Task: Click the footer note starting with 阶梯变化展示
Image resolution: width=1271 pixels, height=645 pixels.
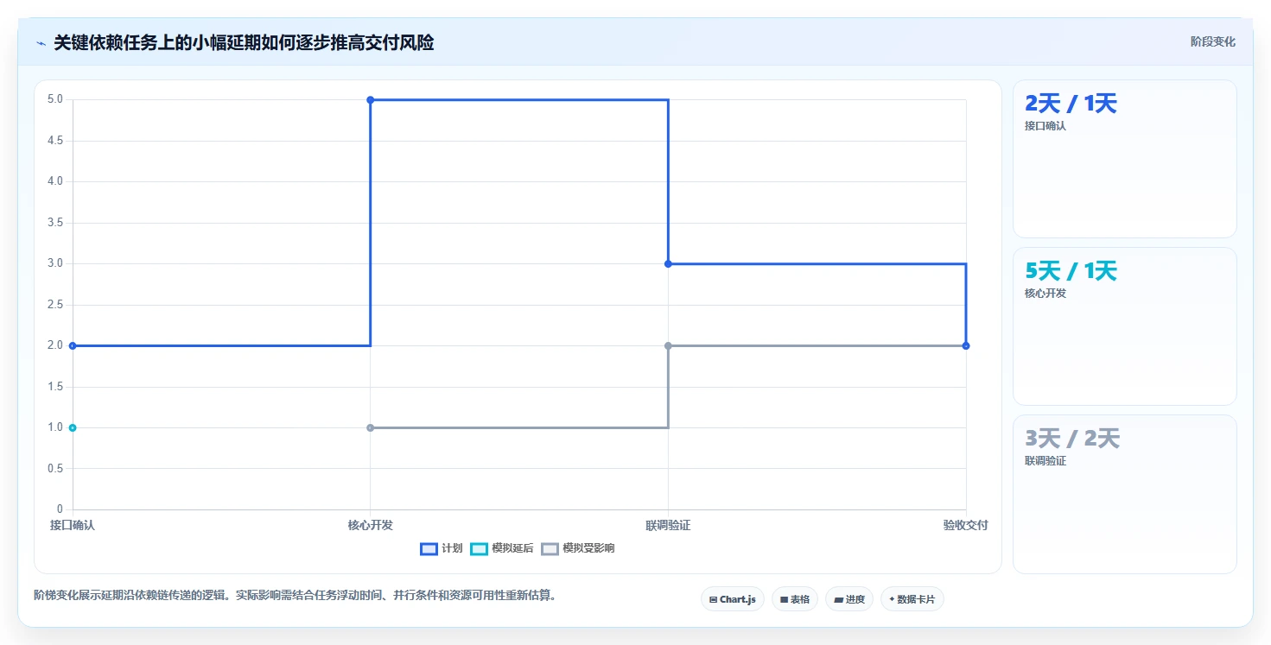Action: [295, 595]
